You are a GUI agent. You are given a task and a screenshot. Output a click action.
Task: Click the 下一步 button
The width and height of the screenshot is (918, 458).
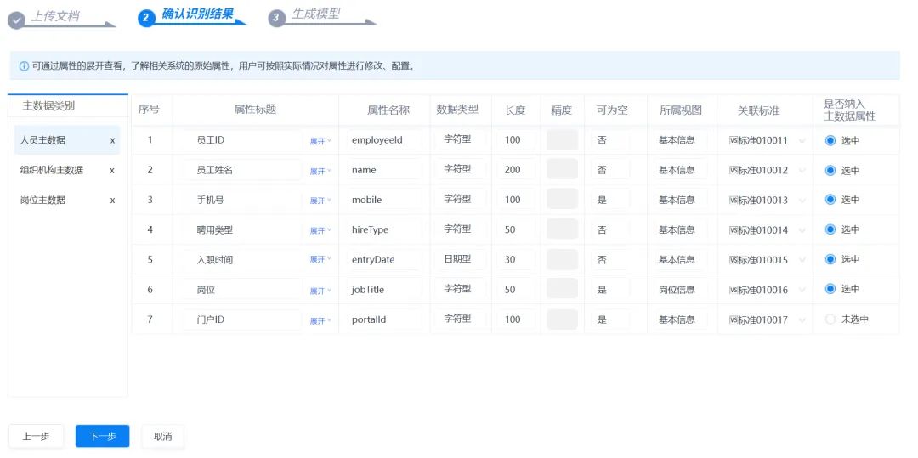point(103,437)
